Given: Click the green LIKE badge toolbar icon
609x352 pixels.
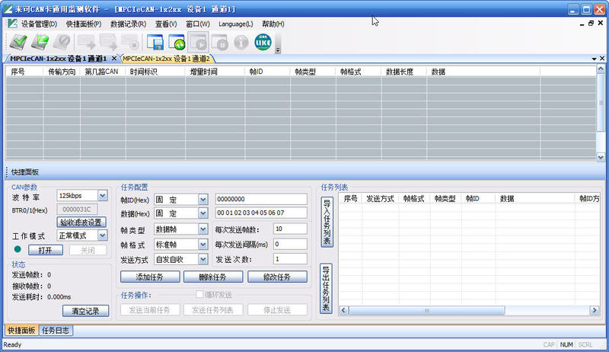Looking at the screenshot, I should (263, 42).
